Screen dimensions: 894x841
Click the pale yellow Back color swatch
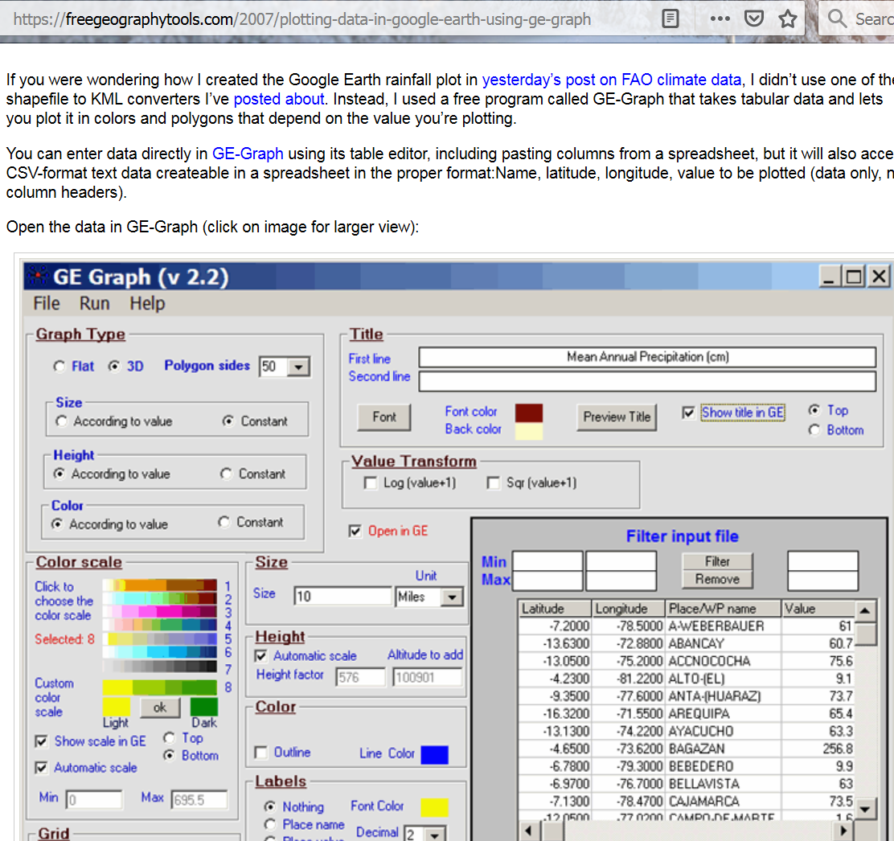click(x=528, y=431)
